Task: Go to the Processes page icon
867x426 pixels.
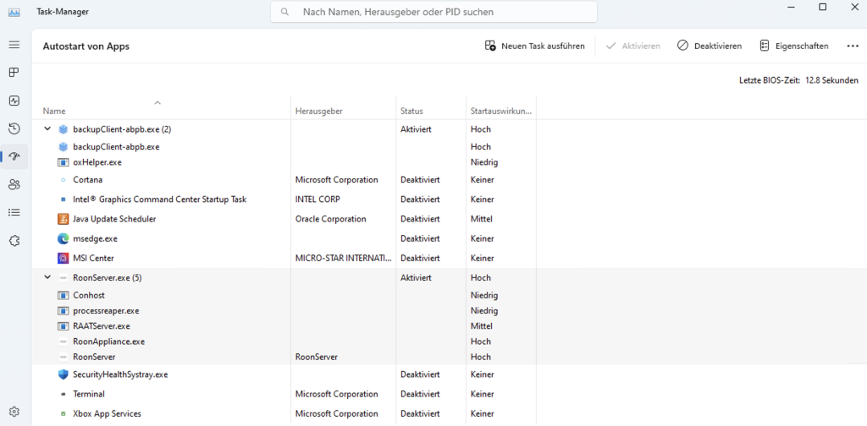Action: [x=14, y=73]
